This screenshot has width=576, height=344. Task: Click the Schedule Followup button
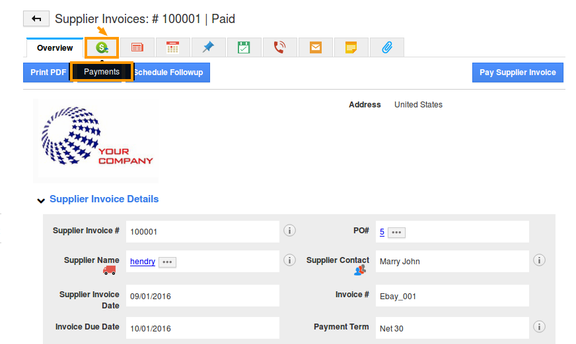[x=168, y=72]
